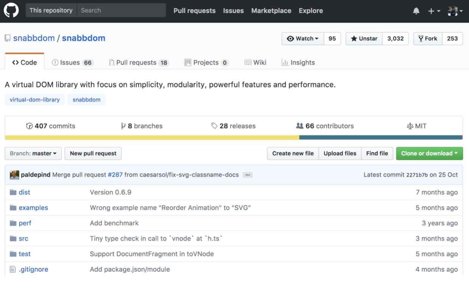Open the "Add benchmark" commit message
This screenshot has height=290, width=469.
114,223
